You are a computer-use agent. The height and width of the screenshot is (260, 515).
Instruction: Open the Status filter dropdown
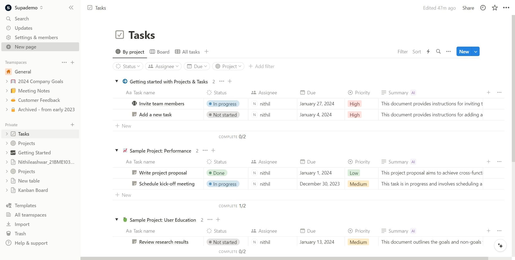[128, 66]
